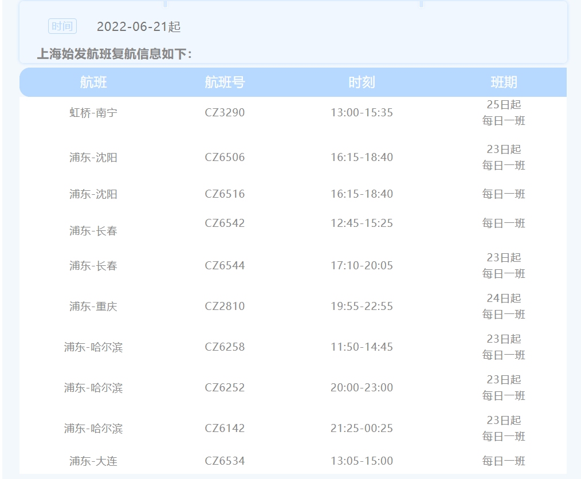Viewport: 581px width, 479px height.
Task: Select flight number CZ6542
Action: [225, 223]
